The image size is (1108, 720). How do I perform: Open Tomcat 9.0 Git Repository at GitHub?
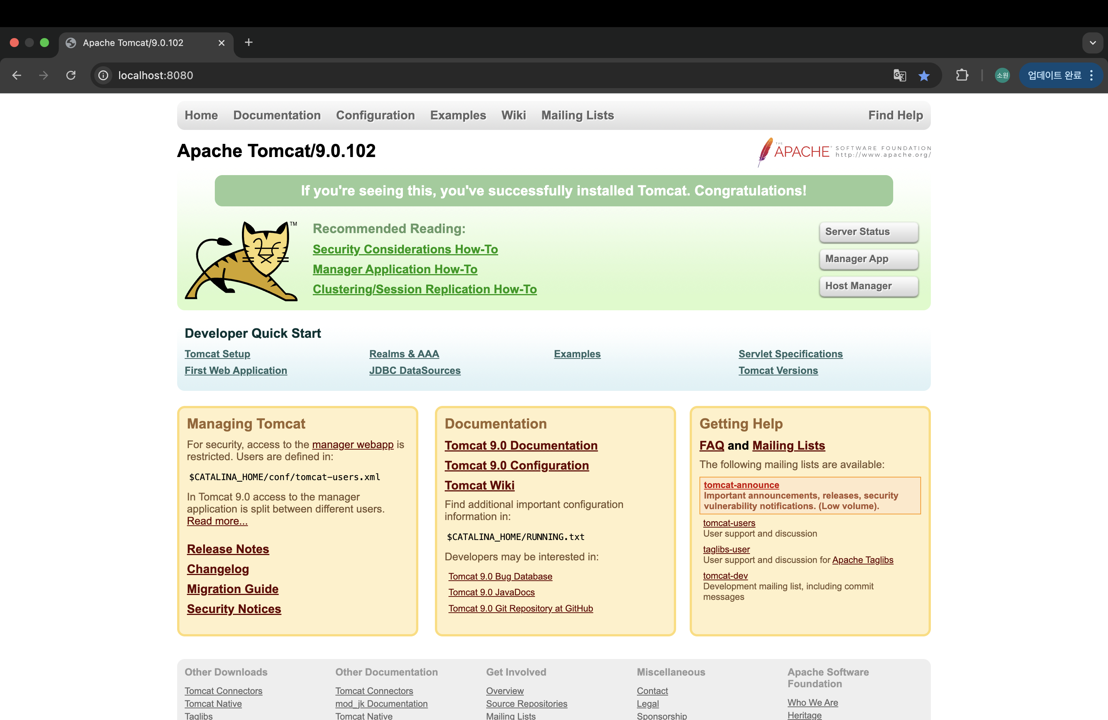coord(520,609)
